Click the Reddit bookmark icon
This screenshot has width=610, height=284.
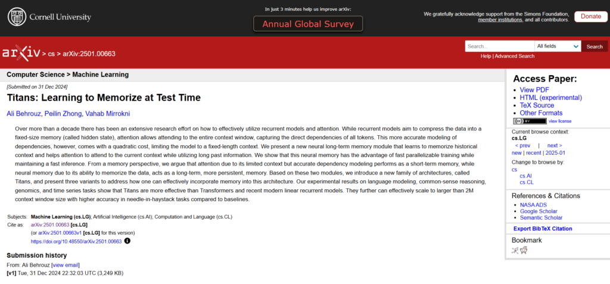point(524,250)
